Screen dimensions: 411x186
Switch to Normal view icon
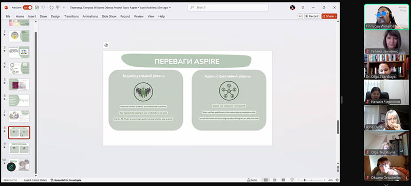tap(266, 180)
